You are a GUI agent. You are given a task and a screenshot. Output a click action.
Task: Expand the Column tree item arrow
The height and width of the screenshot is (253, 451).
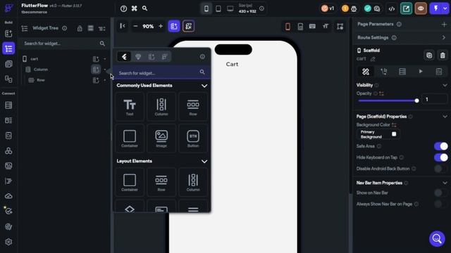pos(105,70)
